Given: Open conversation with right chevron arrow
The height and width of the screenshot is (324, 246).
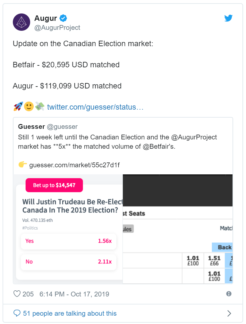Looking at the screenshot, I should [x=229, y=313].
